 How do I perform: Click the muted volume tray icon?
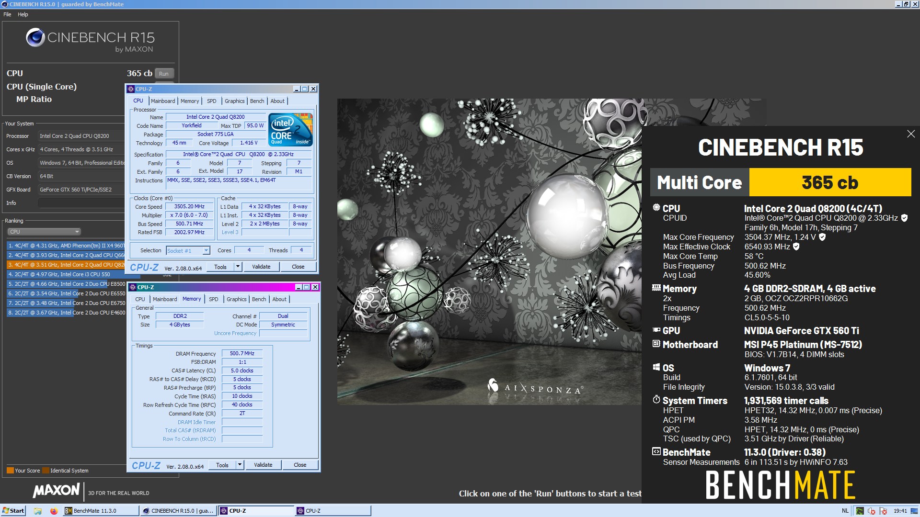872,511
